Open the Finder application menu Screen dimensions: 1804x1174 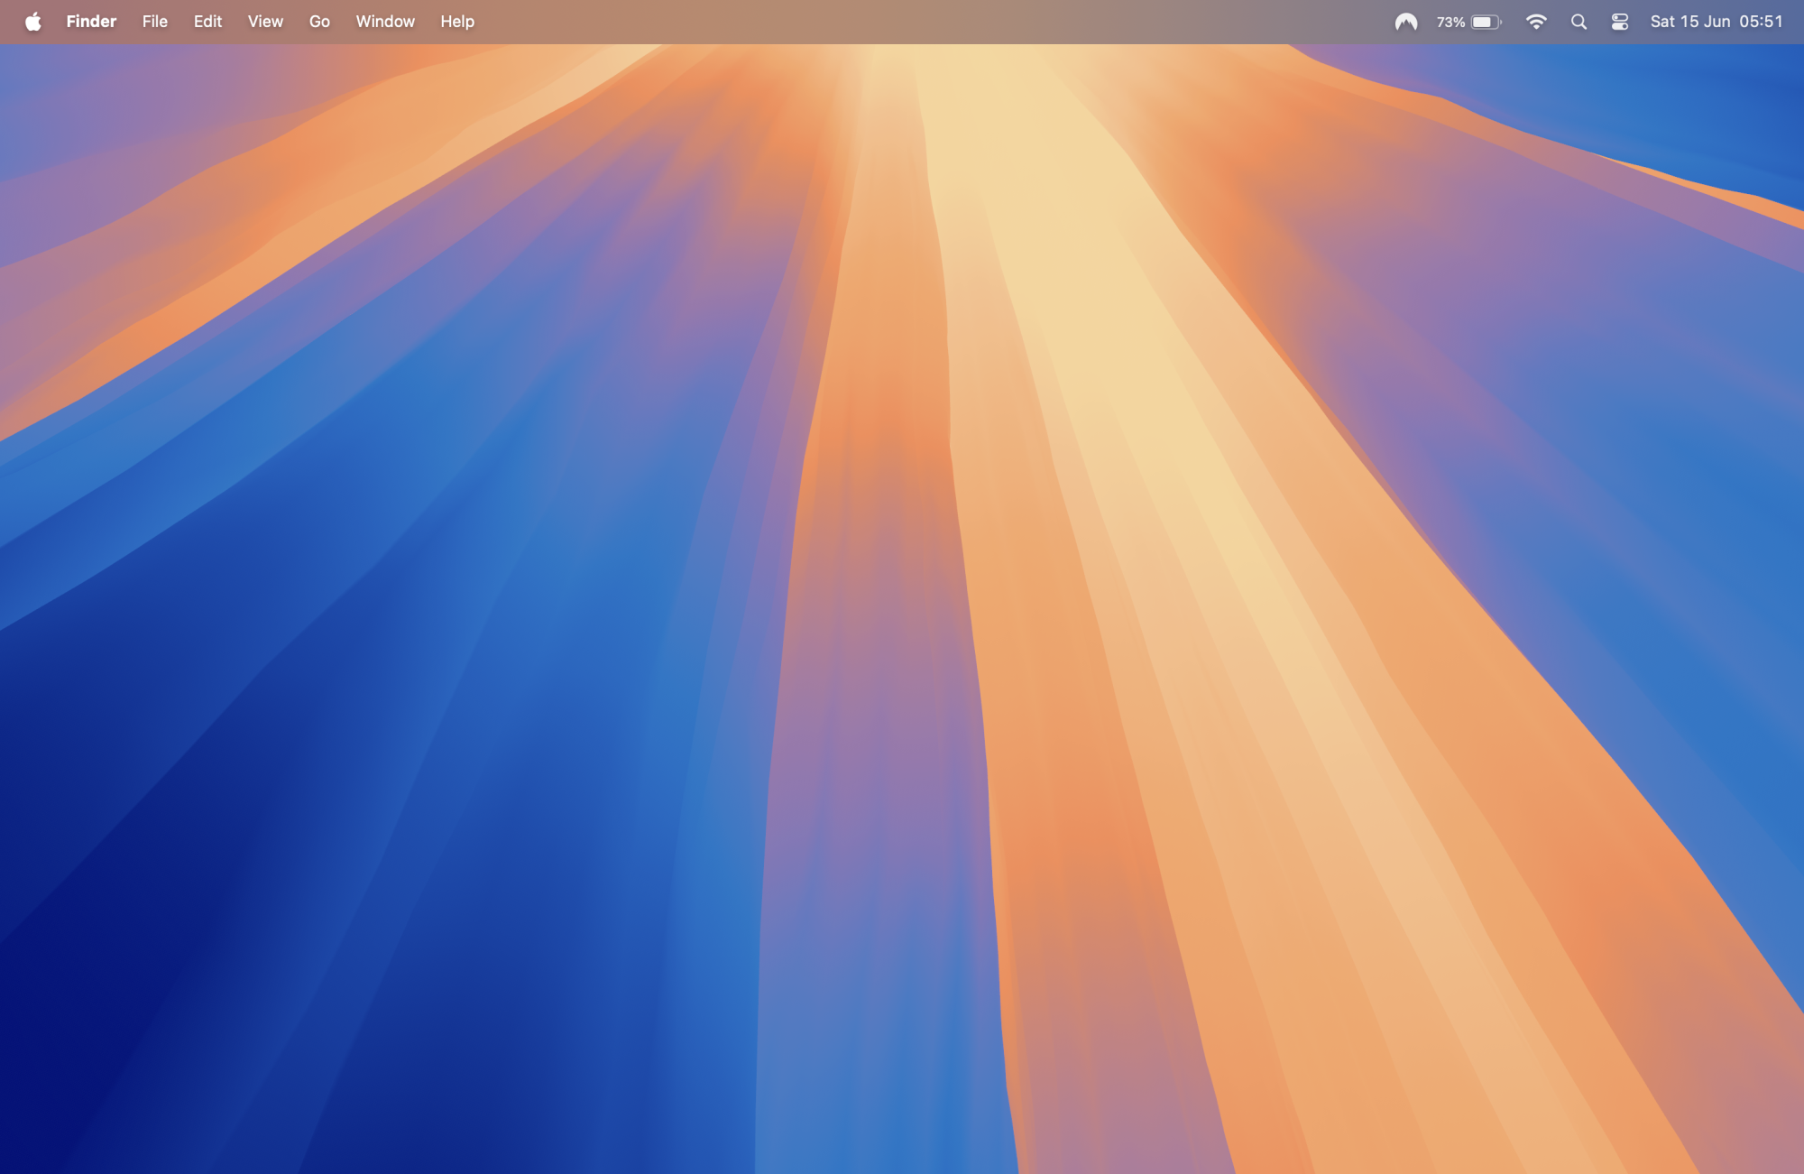[91, 22]
